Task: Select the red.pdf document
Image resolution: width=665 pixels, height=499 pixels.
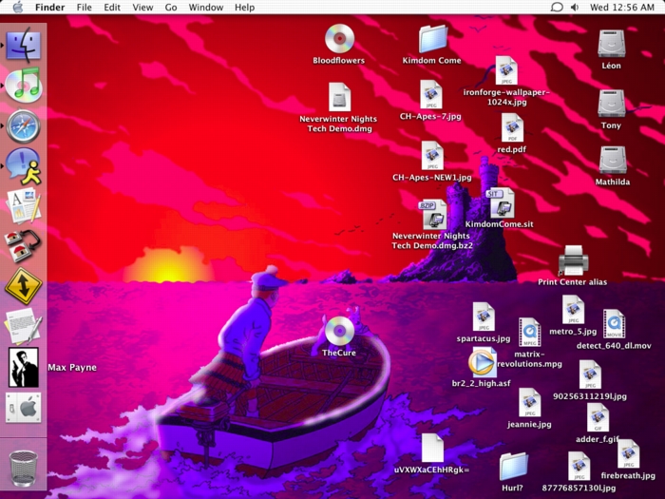Action: (512, 127)
